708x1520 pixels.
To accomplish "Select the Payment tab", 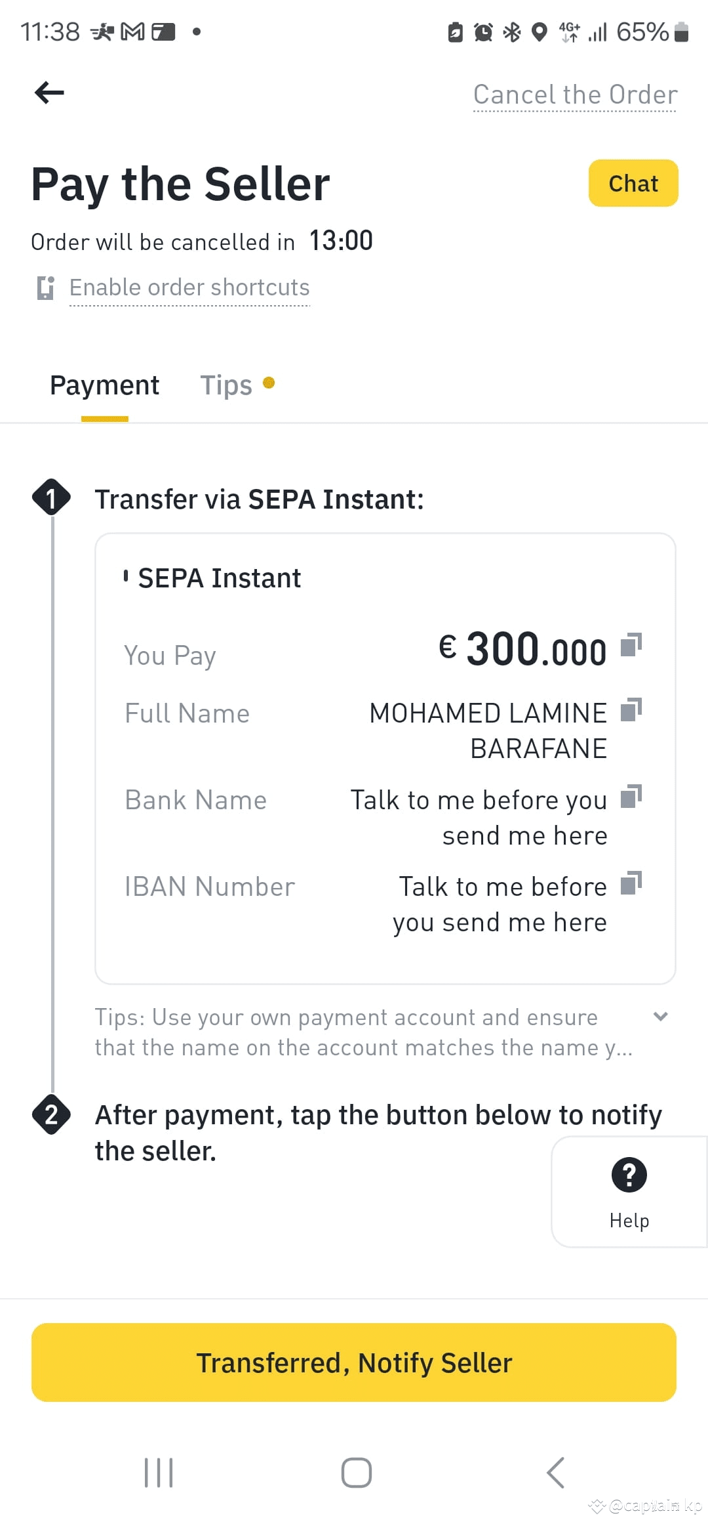I will pos(105,385).
